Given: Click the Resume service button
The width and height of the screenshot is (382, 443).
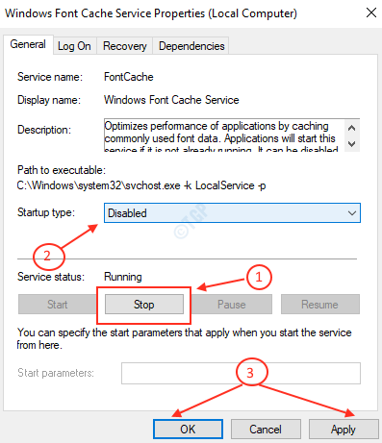Looking at the screenshot, I should [x=319, y=305].
